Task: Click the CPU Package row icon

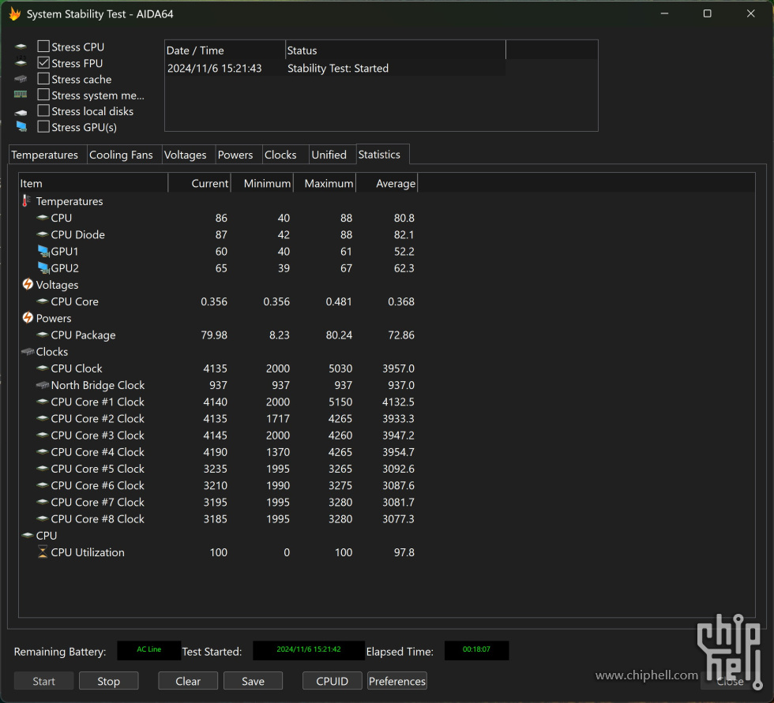Action: pyautogui.click(x=43, y=335)
